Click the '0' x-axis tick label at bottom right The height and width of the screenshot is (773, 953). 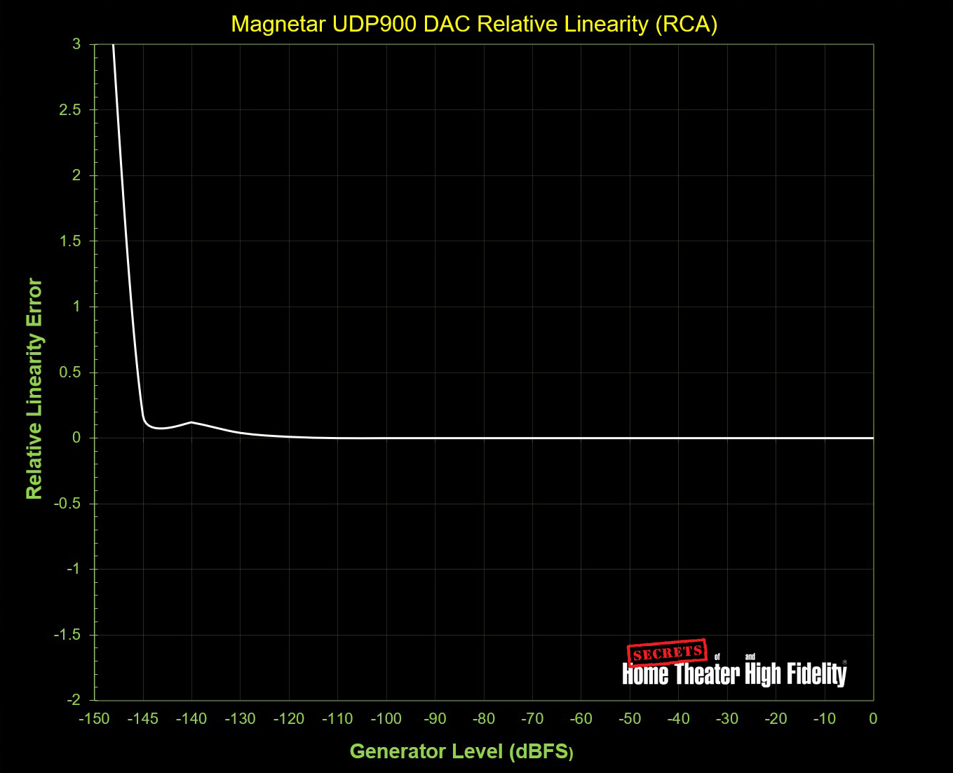873,718
